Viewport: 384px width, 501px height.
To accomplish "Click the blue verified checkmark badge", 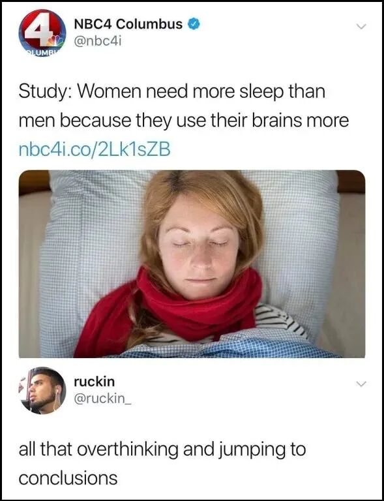I will [194, 24].
